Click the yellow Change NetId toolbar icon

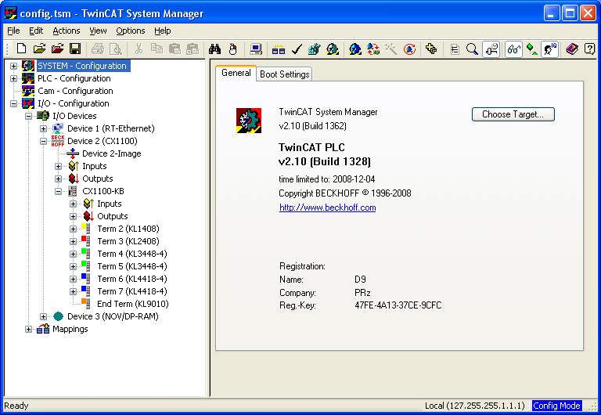[x=431, y=49]
